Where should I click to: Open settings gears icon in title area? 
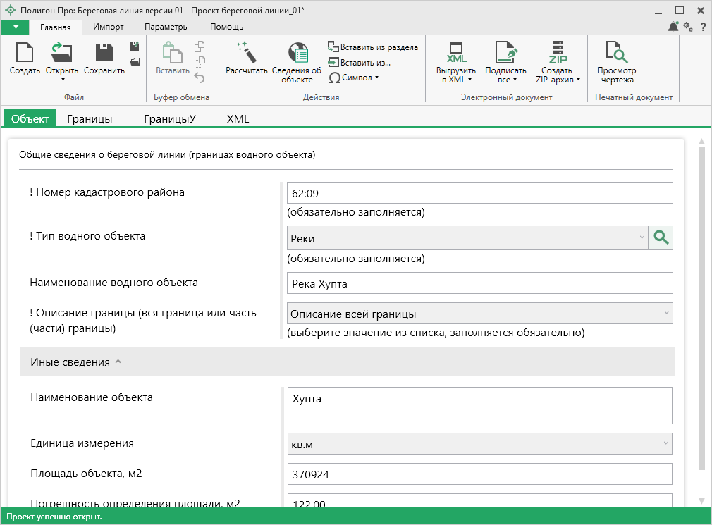click(688, 27)
